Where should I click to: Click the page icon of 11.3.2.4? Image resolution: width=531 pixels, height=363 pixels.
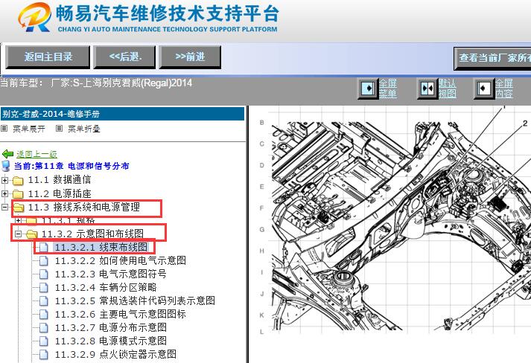44,288
